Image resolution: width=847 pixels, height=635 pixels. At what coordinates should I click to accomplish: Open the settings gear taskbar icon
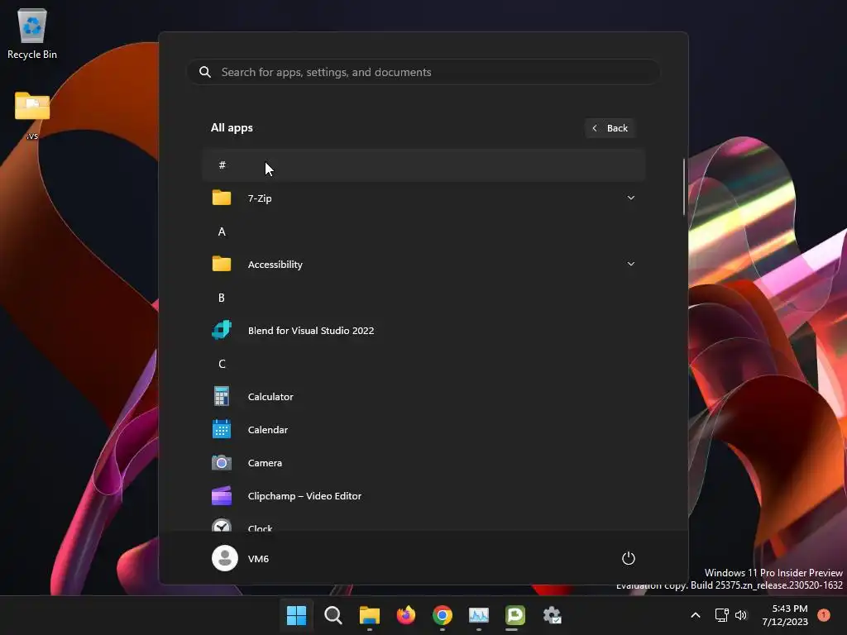(552, 615)
